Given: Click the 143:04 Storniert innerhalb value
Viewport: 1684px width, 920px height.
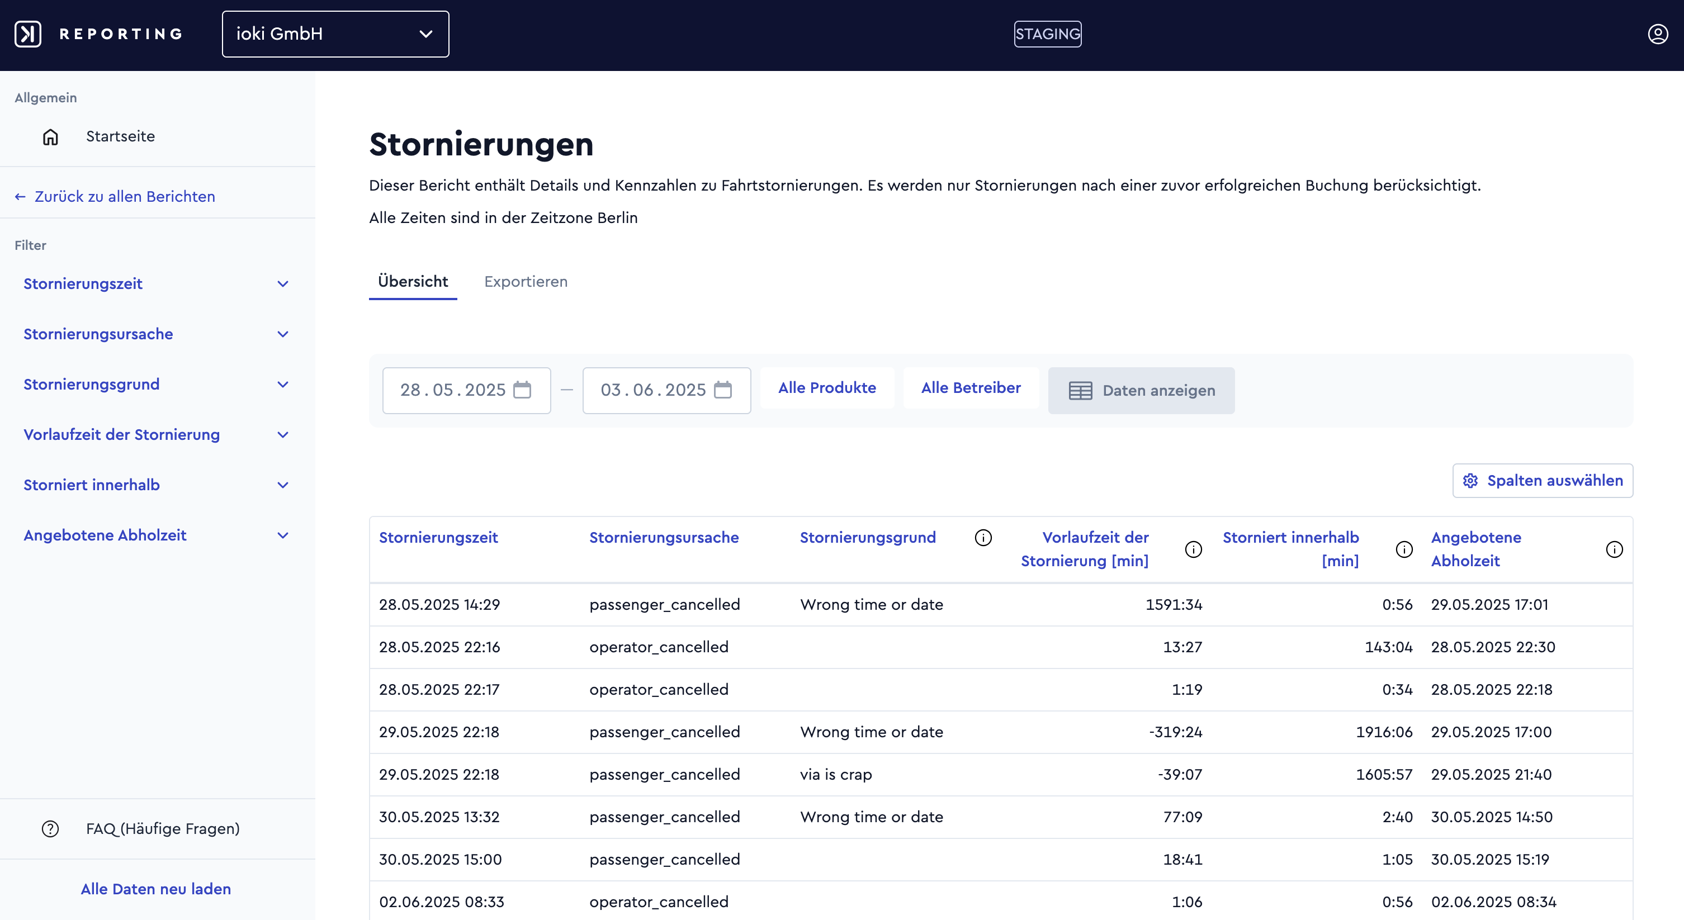Looking at the screenshot, I should coord(1388,647).
